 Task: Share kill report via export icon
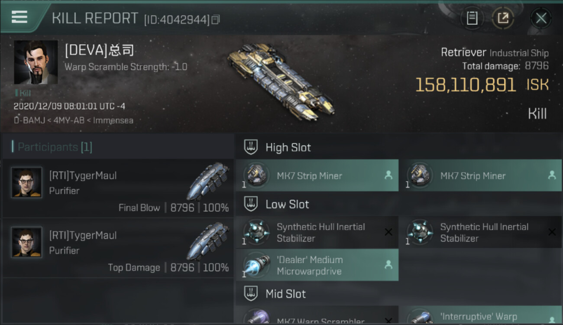503,18
